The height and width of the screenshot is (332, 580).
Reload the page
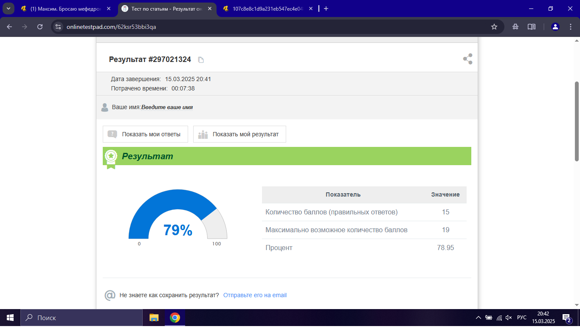[40, 27]
